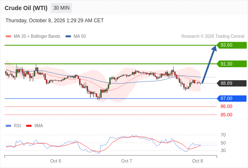Click the RSI 50 level label
The image size is (248, 168).
click(x=223, y=143)
